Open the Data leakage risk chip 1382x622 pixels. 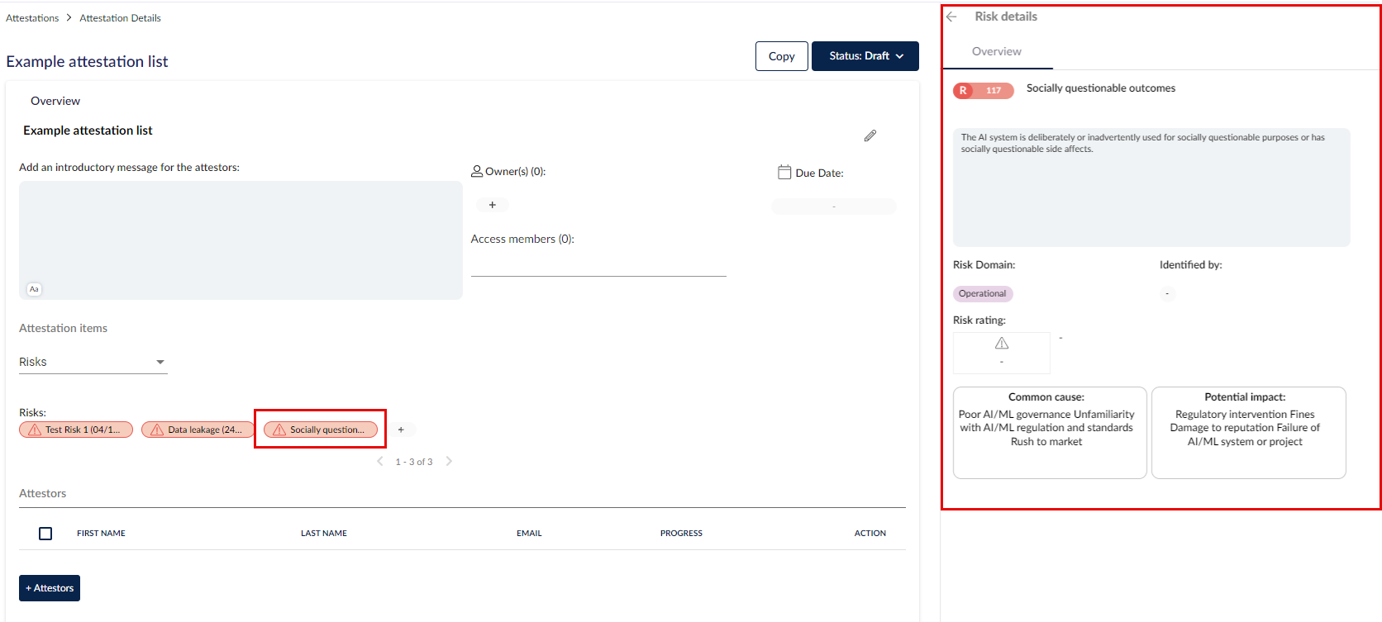[198, 430]
